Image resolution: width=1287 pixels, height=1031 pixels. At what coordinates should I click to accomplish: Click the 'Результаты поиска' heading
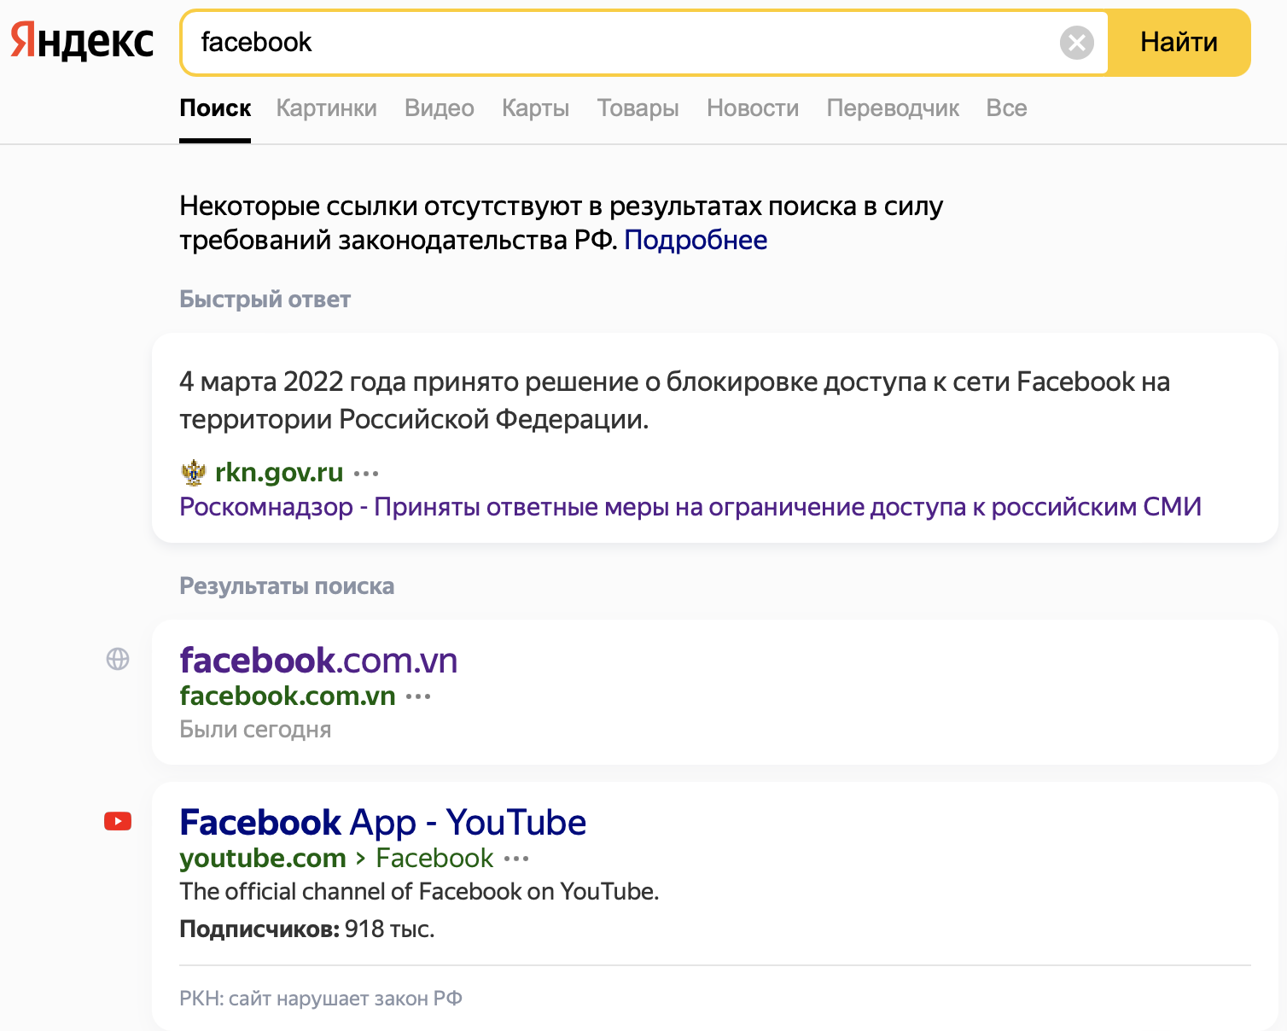coord(287,586)
